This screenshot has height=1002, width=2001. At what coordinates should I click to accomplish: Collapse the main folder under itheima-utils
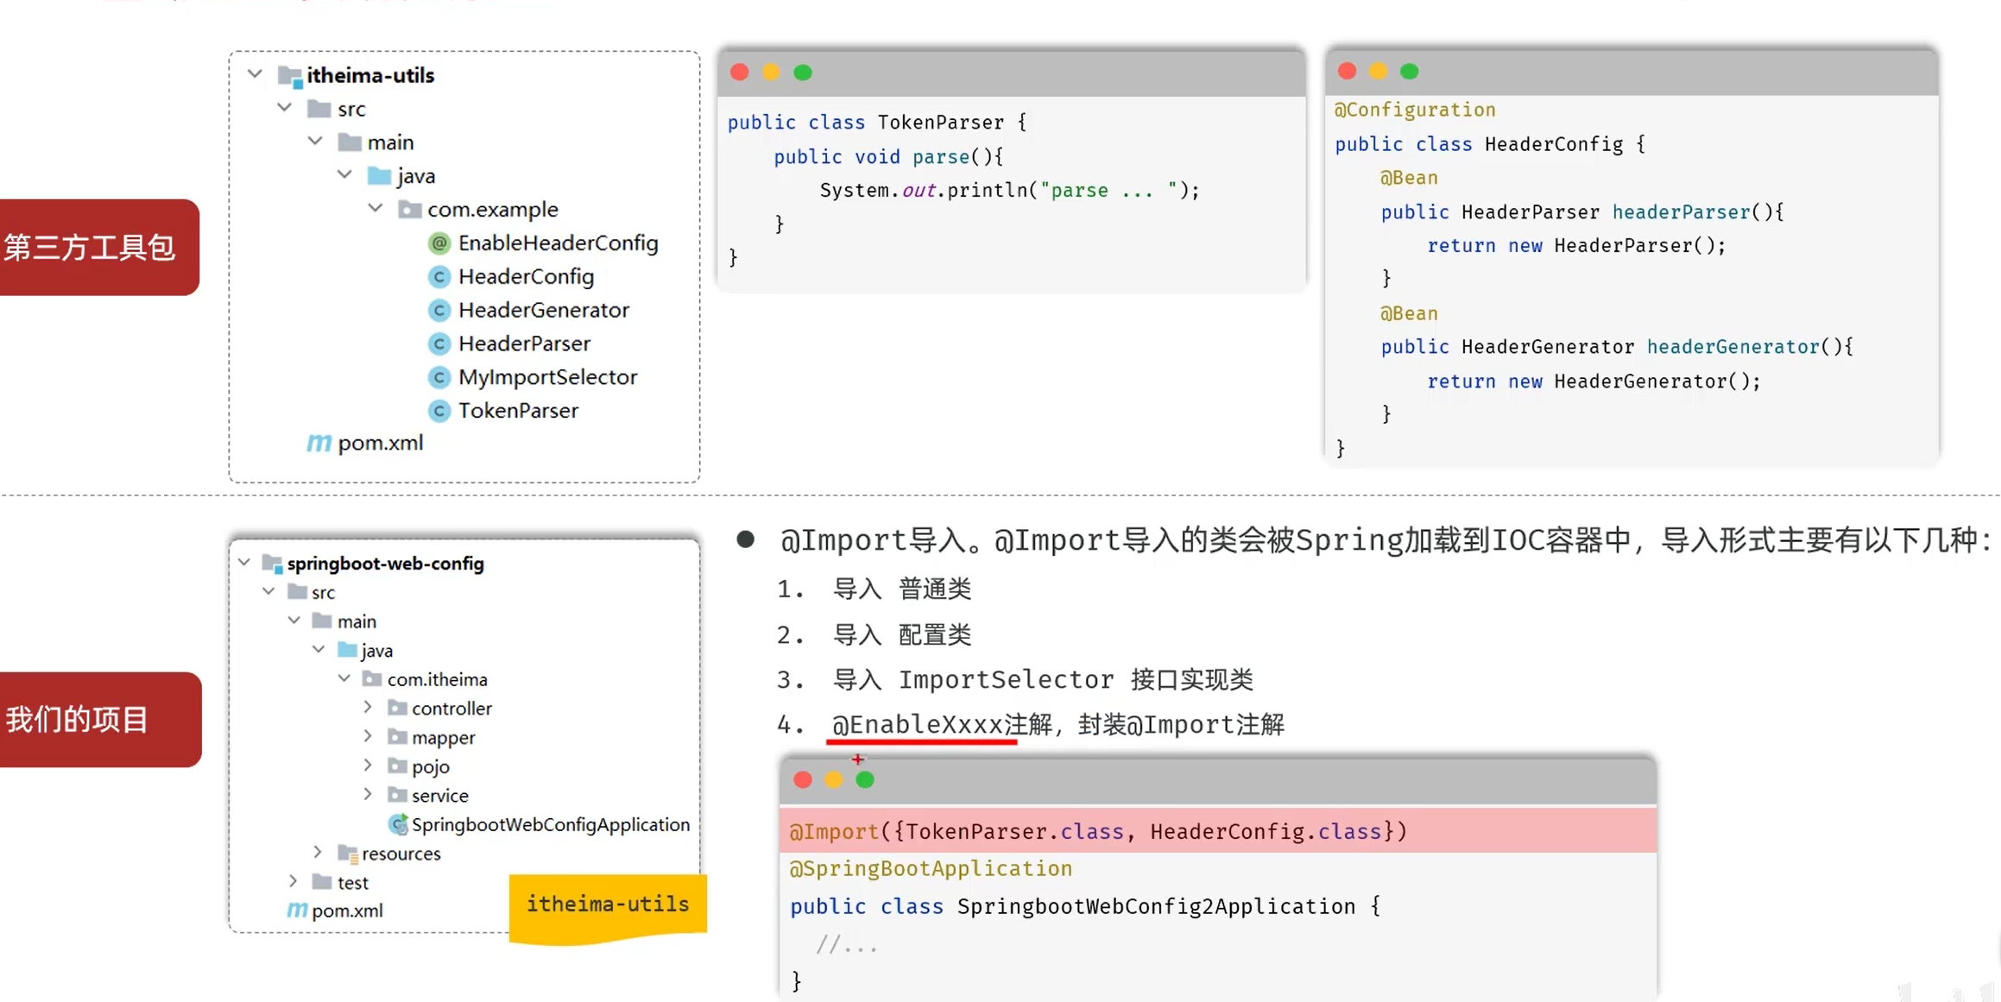pos(315,141)
